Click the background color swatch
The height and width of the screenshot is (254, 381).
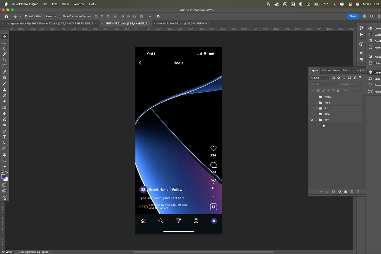(6, 179)
